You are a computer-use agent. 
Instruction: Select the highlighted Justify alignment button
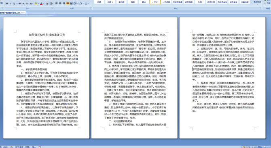(68, 4)
